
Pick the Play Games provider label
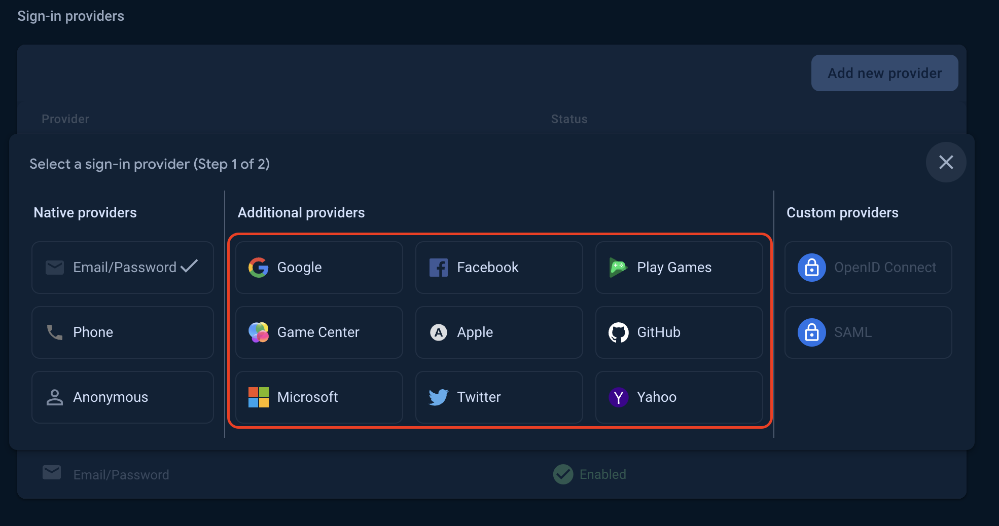pyautogui.click(x=674, y=268)
